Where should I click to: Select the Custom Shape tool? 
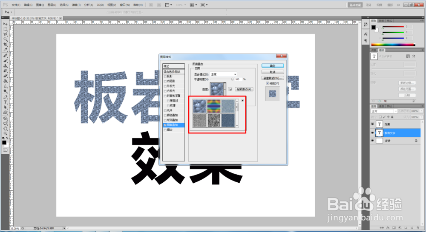(5, 113)
